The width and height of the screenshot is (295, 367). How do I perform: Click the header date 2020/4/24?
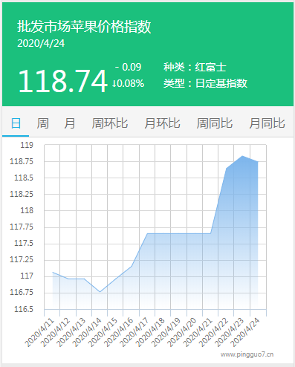[x=41, y=43]
